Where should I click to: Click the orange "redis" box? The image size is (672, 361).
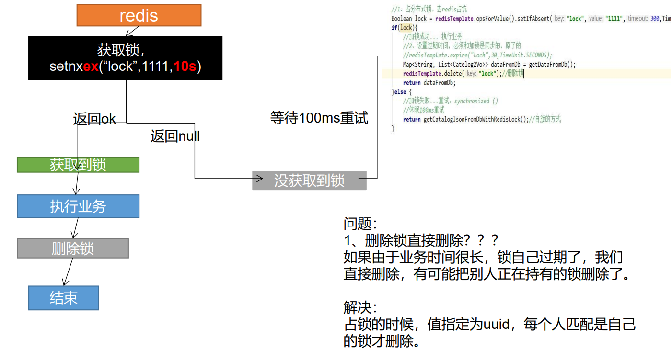click(x=139, y=15)
